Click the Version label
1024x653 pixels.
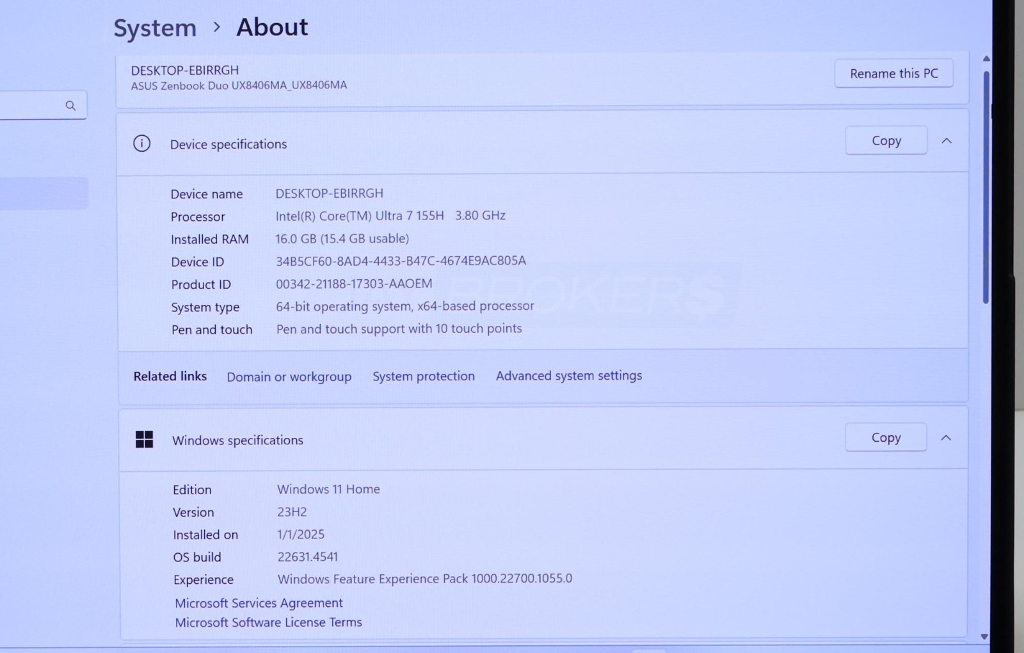[193, 512]
